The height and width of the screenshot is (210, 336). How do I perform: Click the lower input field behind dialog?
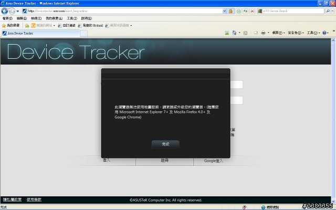(x=237, y=100)
